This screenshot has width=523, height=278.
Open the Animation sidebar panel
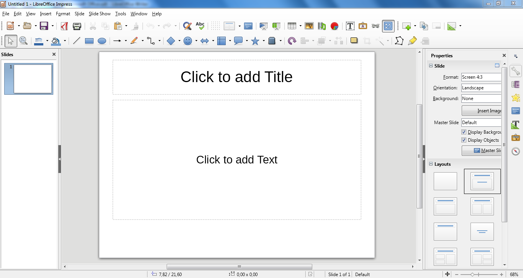(x=515, y=98)
